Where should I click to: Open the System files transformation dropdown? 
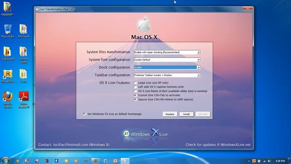167,52
